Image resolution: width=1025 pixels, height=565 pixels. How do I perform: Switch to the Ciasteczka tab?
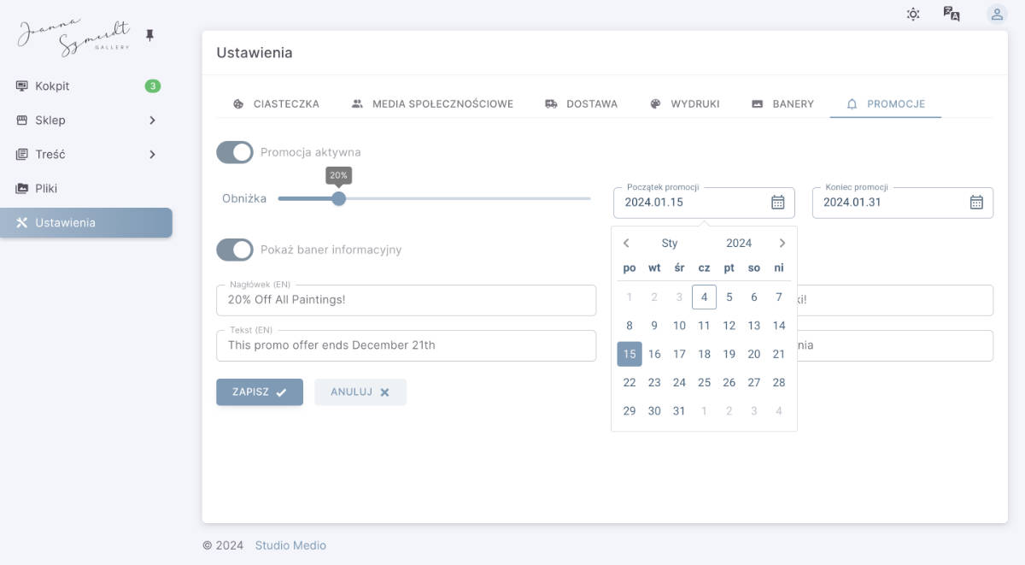point(276,103)
